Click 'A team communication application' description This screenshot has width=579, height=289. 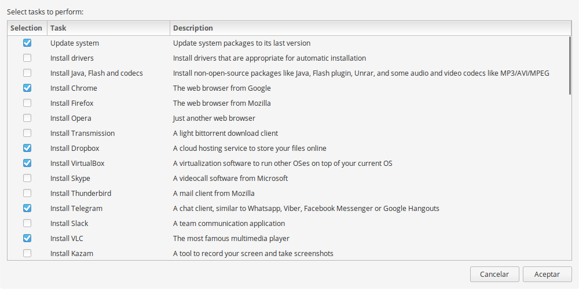[229, 223]
